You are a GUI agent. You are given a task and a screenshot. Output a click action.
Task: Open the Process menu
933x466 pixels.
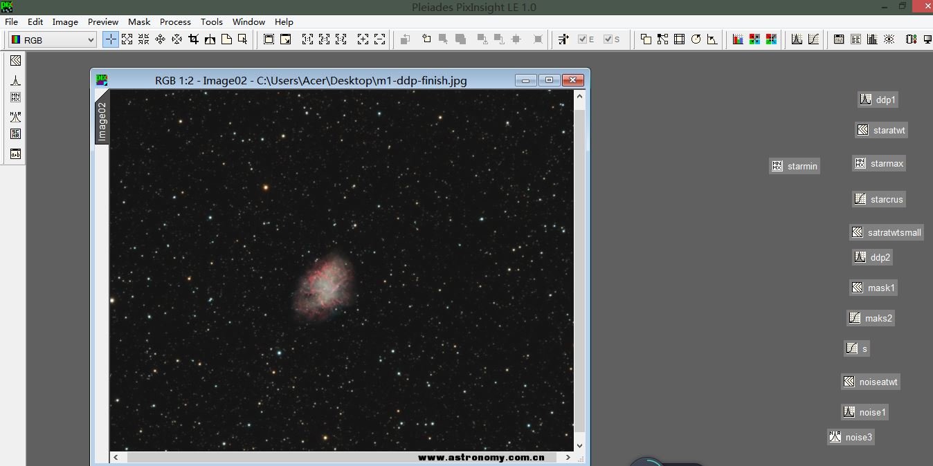(175, 21)
